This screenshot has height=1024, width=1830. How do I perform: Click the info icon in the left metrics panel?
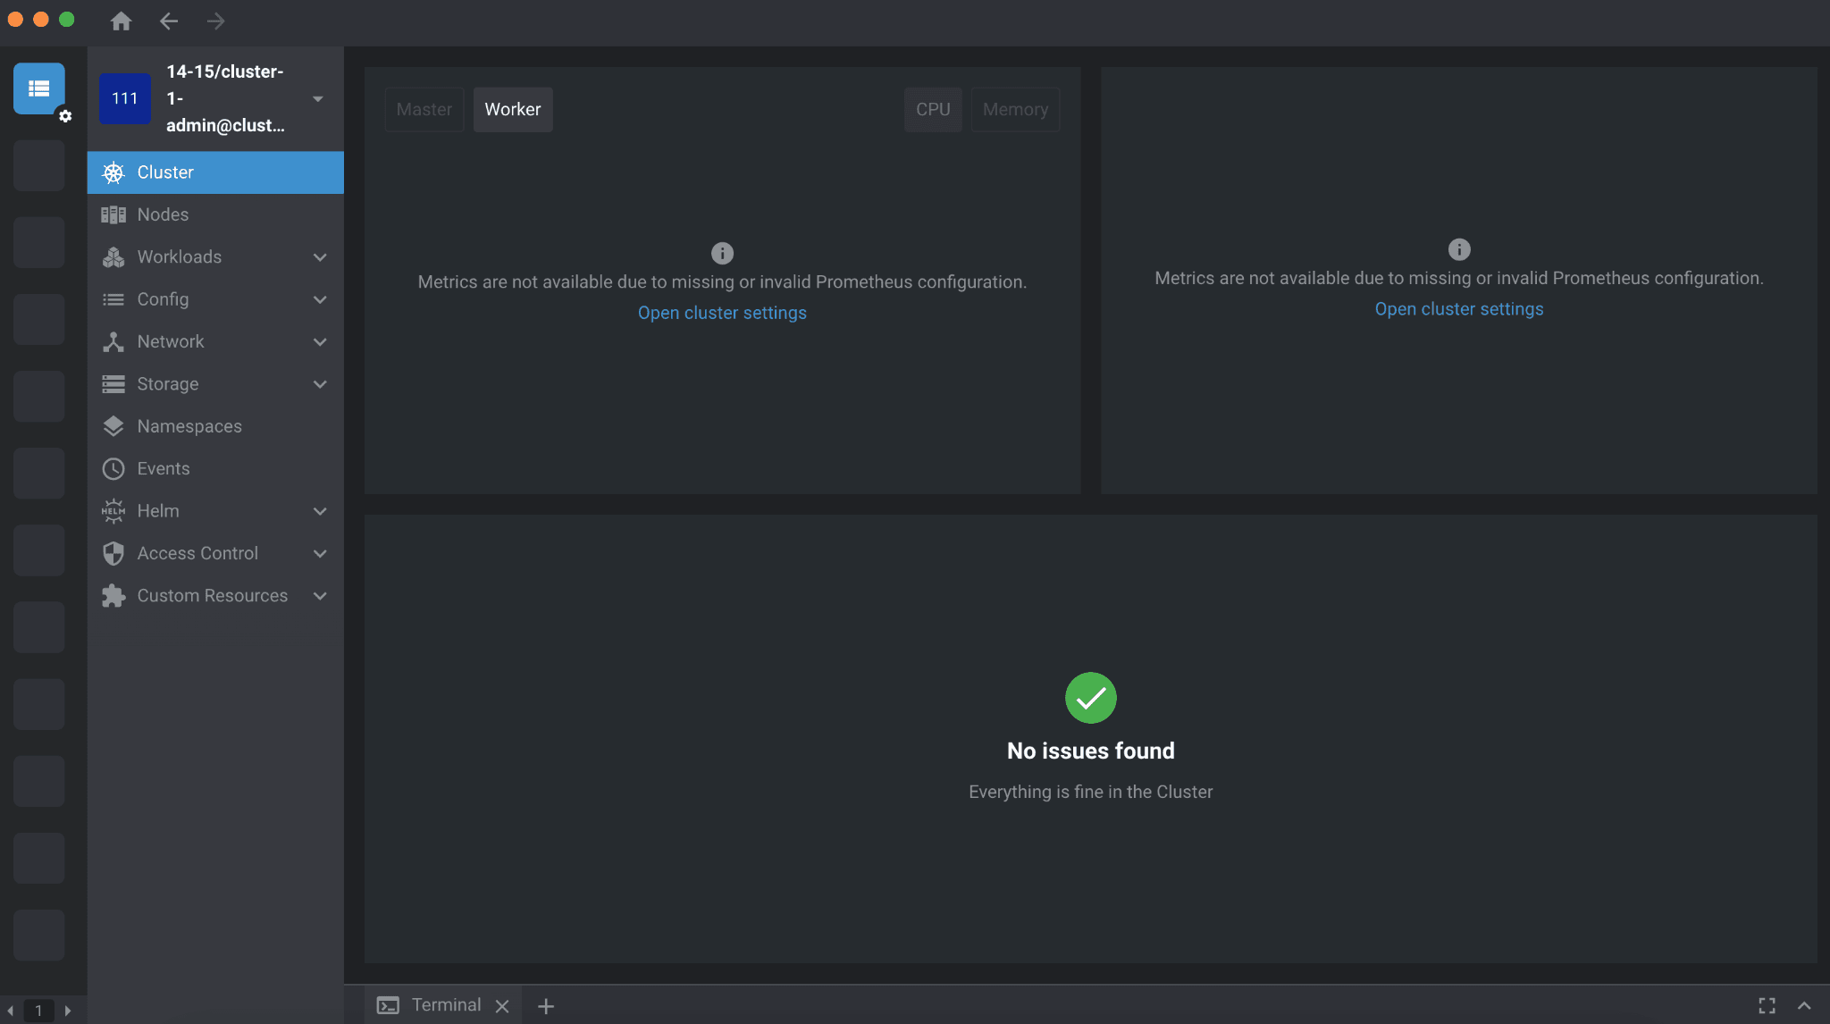[x=722, y=254]
